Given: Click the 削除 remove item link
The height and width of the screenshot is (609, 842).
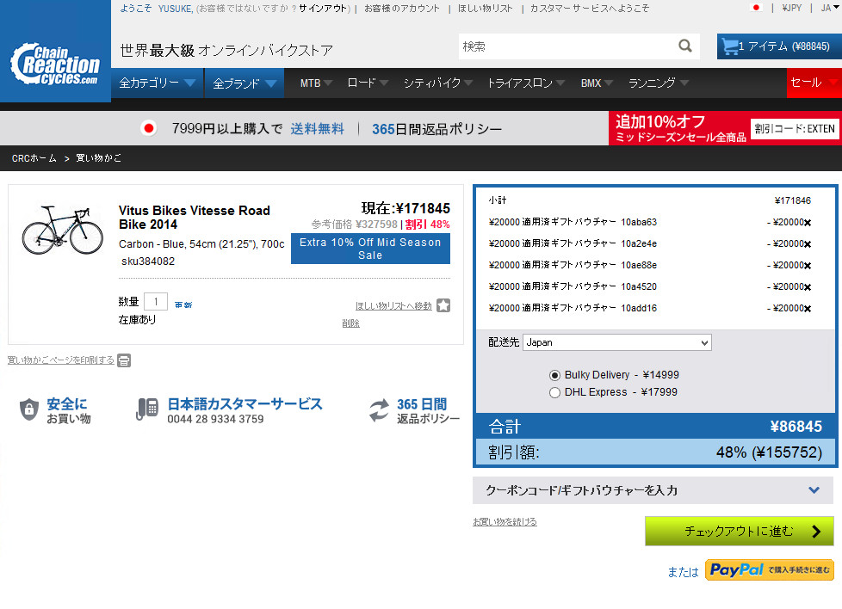Looking at the screenshot, I should pos(350,323).
